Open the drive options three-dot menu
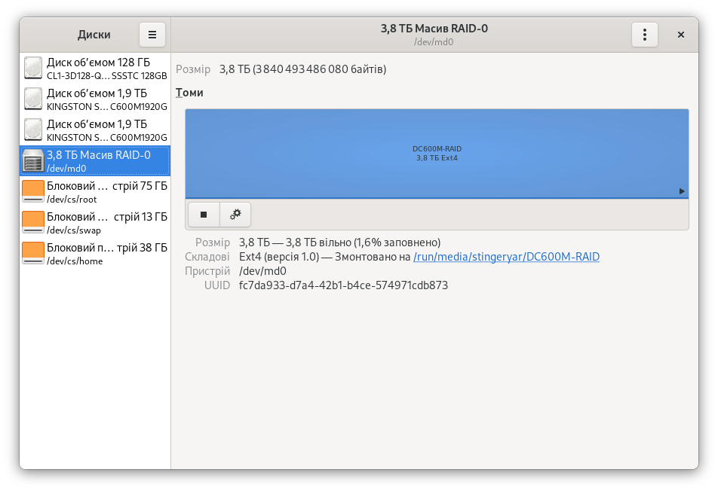718x491 pixels. point(644,35)
